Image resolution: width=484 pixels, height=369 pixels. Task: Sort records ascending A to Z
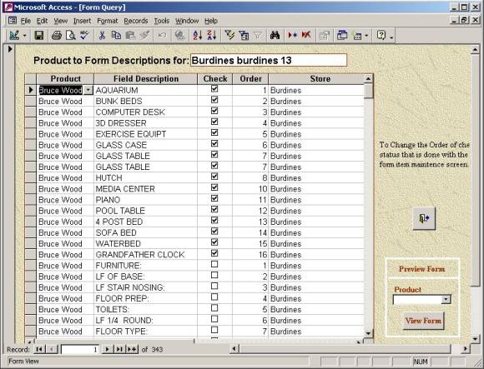(197, 36)
